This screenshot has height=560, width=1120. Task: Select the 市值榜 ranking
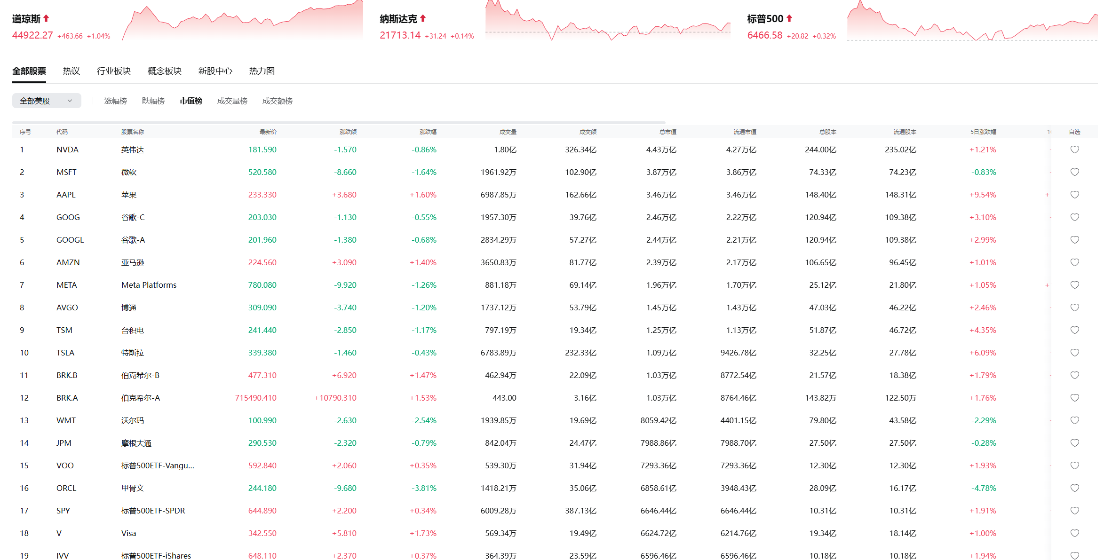click(x=191, y=101)
